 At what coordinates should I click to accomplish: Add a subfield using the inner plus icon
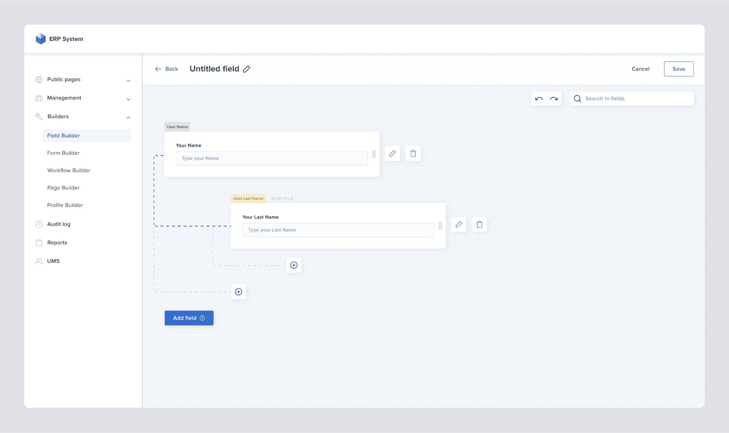click(293, 265)
